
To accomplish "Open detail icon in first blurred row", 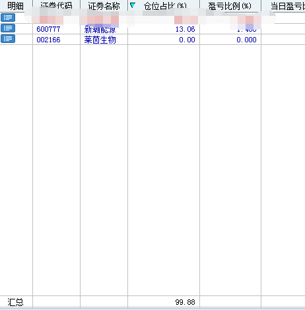I will pyautogui.click(x=8, y=18).
